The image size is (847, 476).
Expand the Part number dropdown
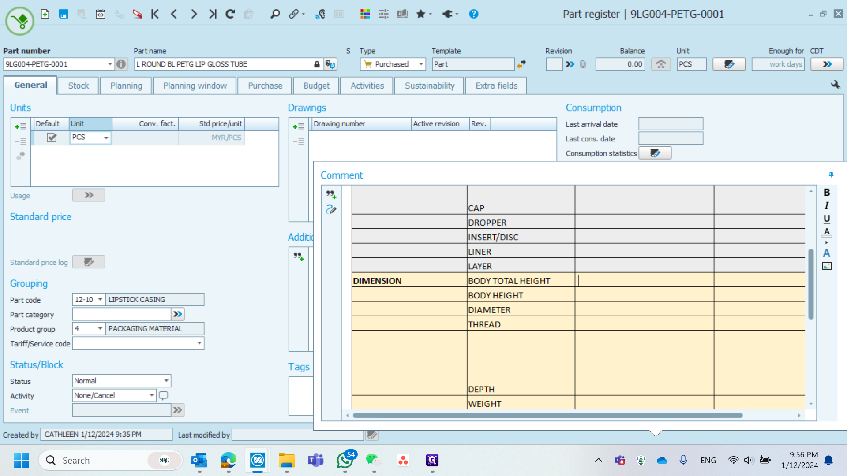110,64
